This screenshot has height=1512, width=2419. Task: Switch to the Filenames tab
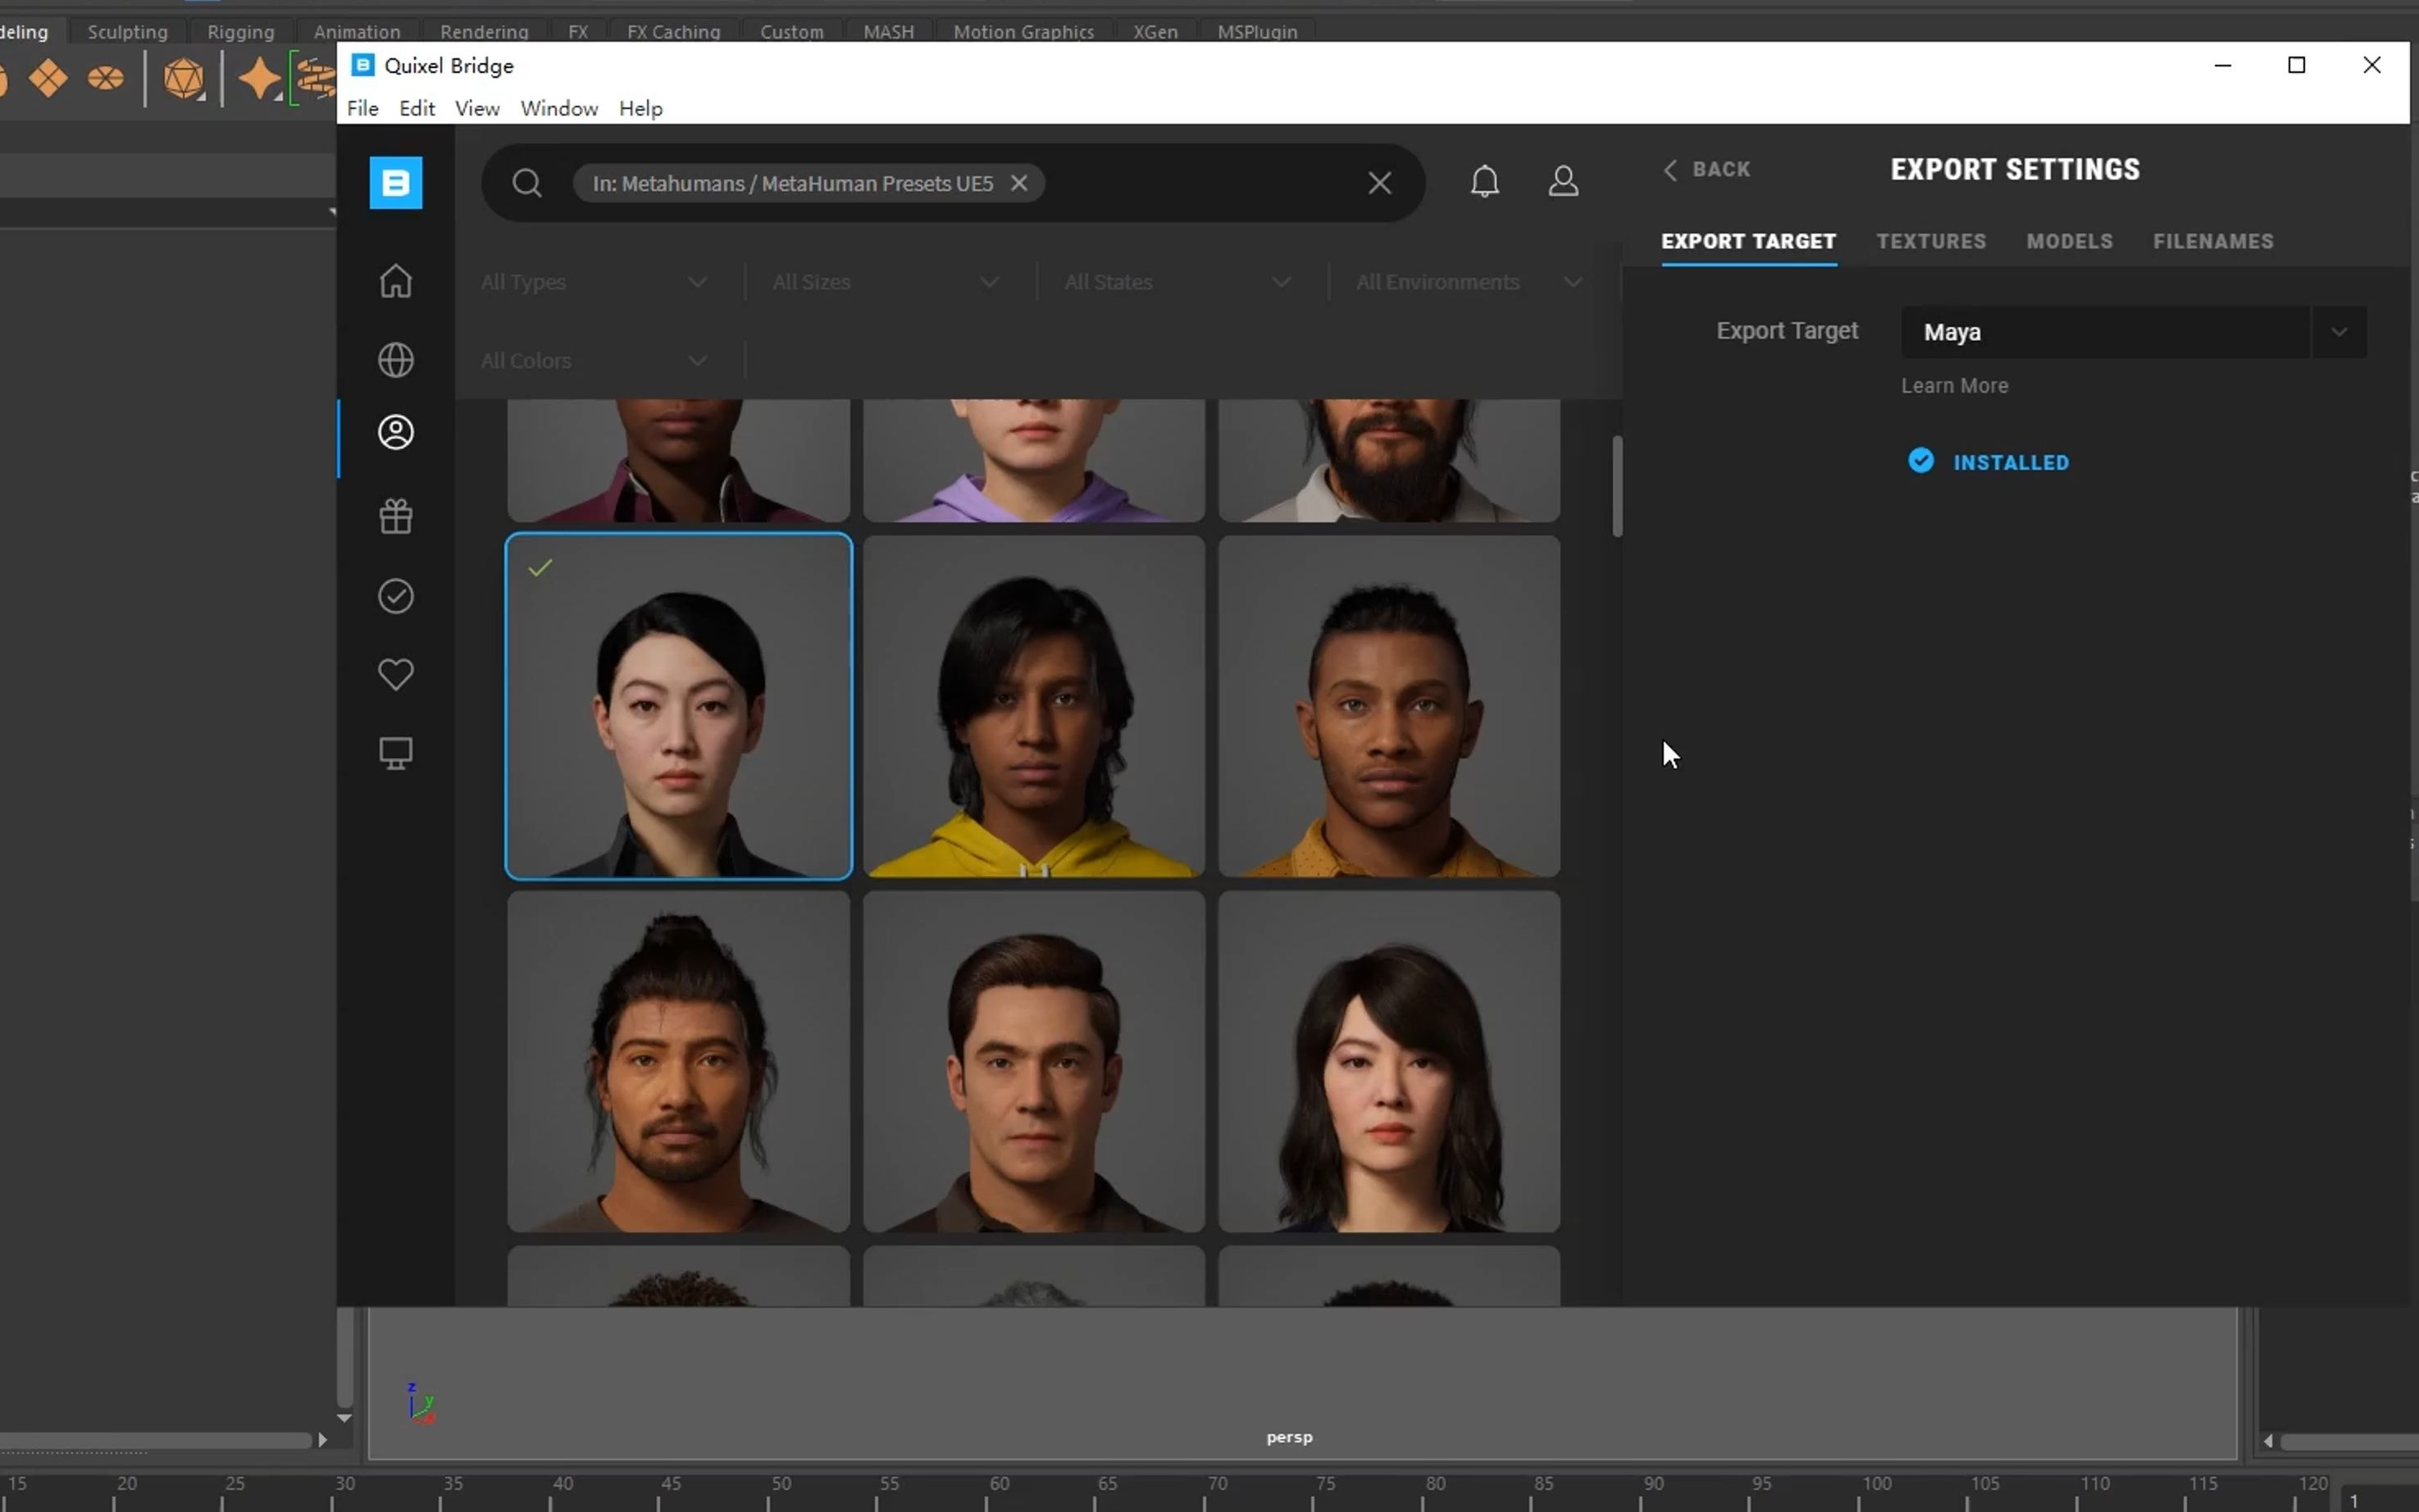(2213, 242)
